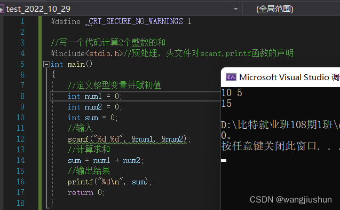Click line number 12 in the gutter
This screenshot has height=210, width=340.
pos(21,139)
